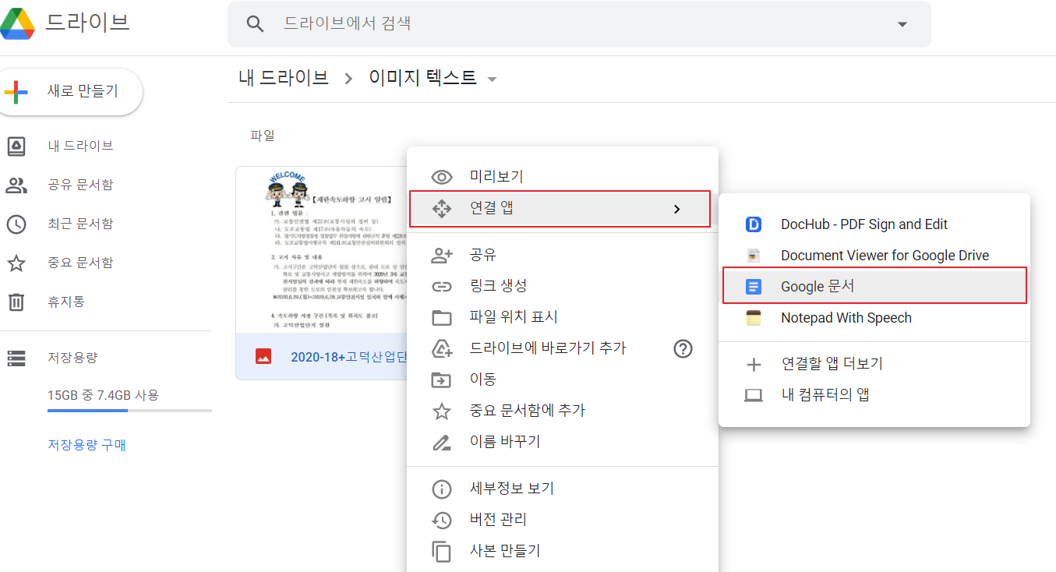Choose 공유 from context menu
Image resolution: width=1056 pixels, height=572 pixels.
(563, 255)
